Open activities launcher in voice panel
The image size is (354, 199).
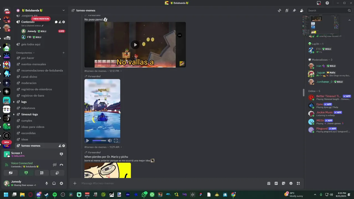[42, 173]
